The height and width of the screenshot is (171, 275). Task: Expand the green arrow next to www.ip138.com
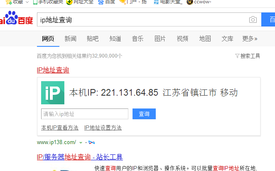coord(80,142)
